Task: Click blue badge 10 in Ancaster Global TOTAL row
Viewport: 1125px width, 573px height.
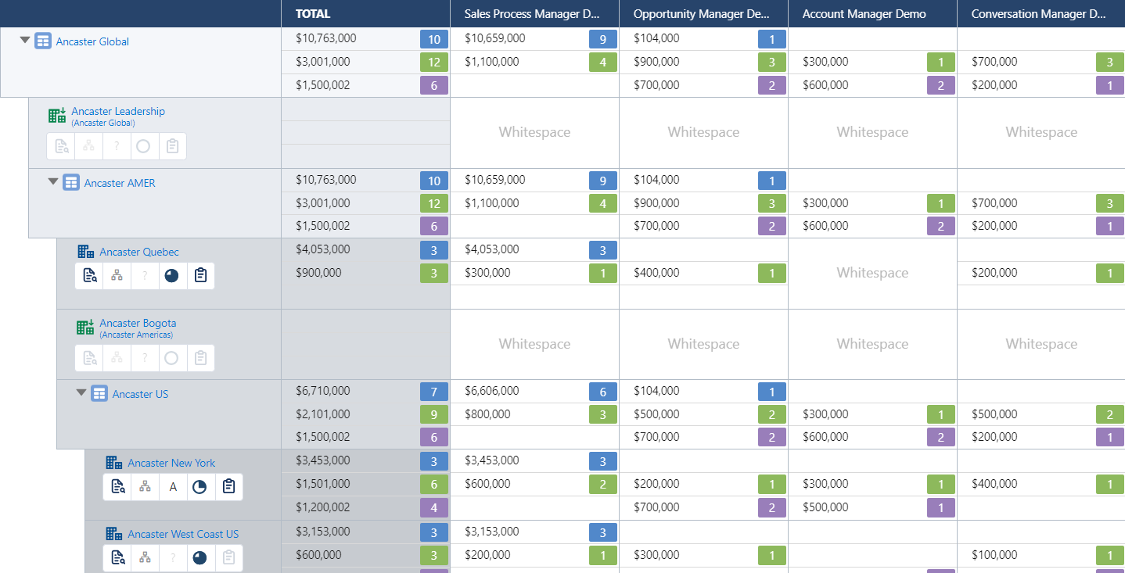Action: (x=434, y=39)
